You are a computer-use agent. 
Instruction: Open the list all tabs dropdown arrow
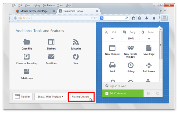[165, 11]
